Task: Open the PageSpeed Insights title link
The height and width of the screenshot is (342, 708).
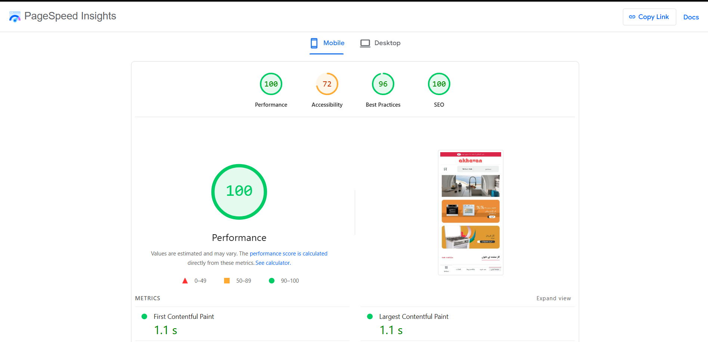Action: 70,16
